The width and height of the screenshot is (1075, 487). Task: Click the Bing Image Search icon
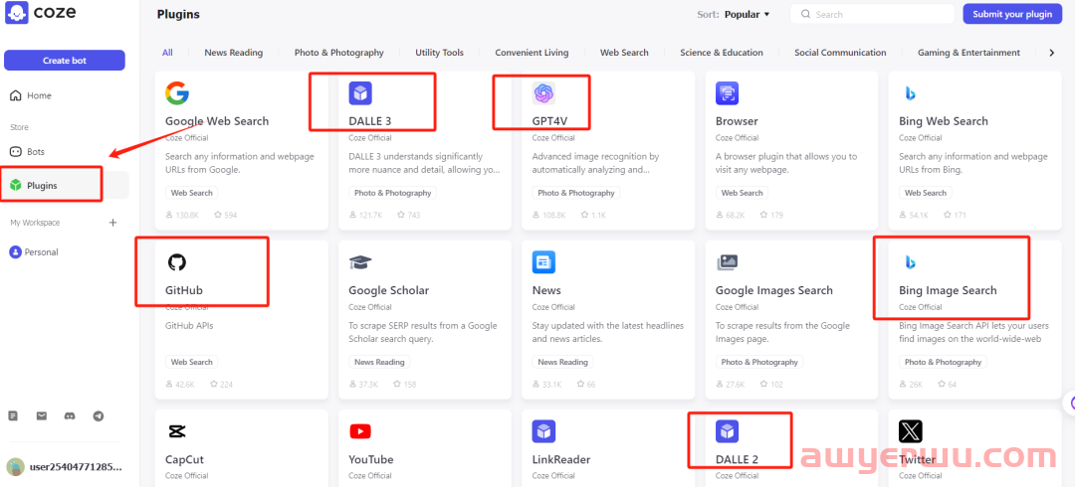tap(911, 262)
